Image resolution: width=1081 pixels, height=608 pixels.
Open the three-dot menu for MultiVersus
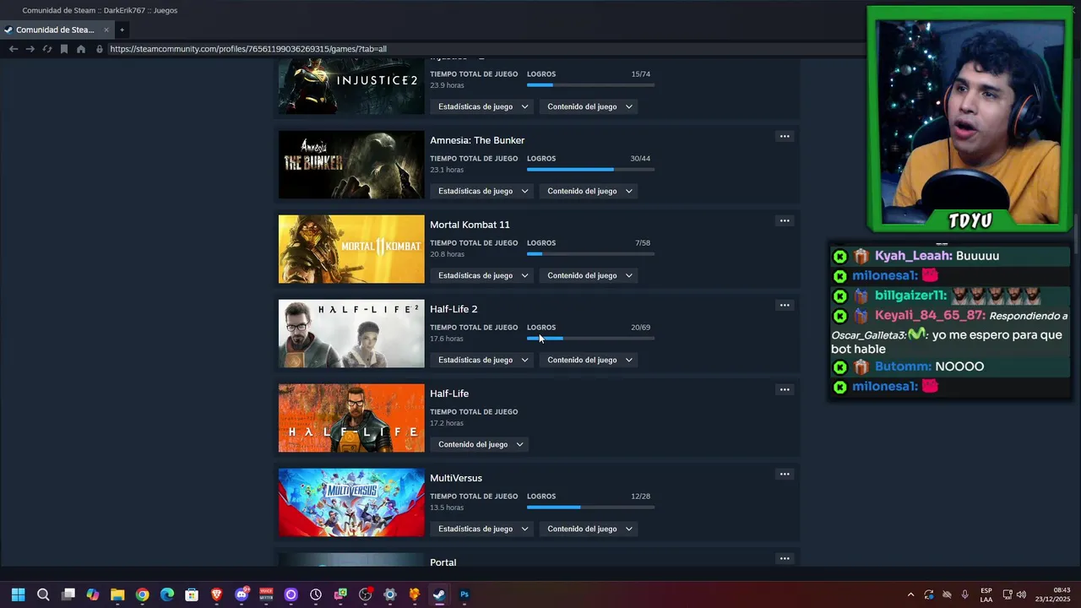[x=785, y=474]
